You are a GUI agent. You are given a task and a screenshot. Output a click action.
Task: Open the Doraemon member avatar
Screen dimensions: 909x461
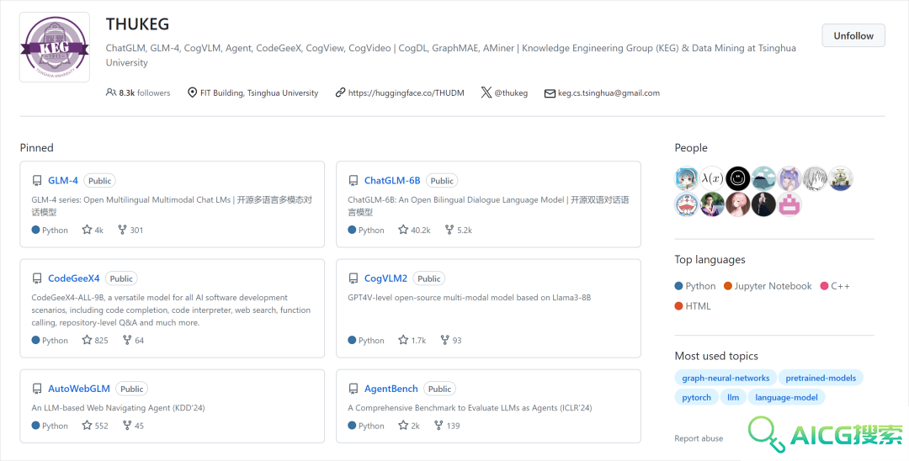(x=687, y=204)
